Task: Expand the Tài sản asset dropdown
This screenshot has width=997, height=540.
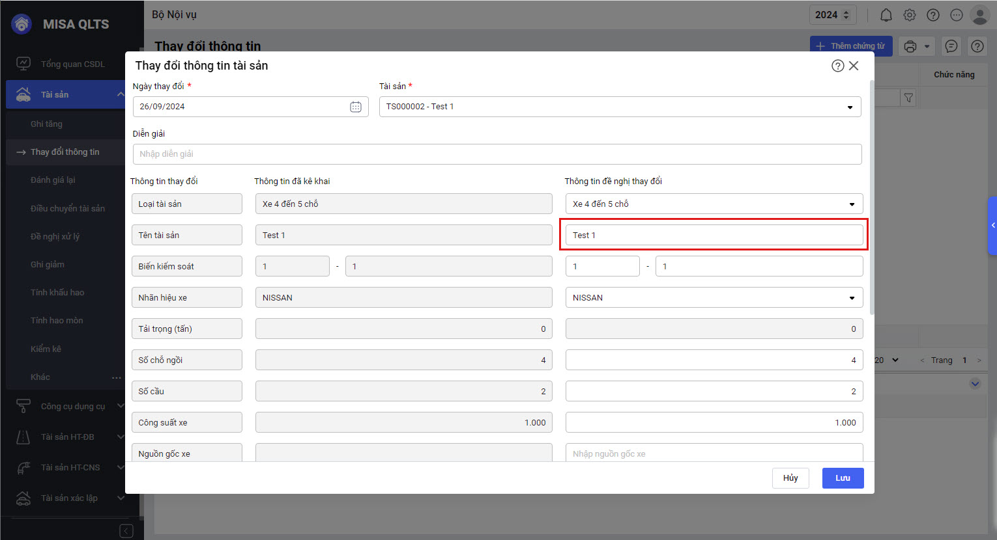Action: 850,107
